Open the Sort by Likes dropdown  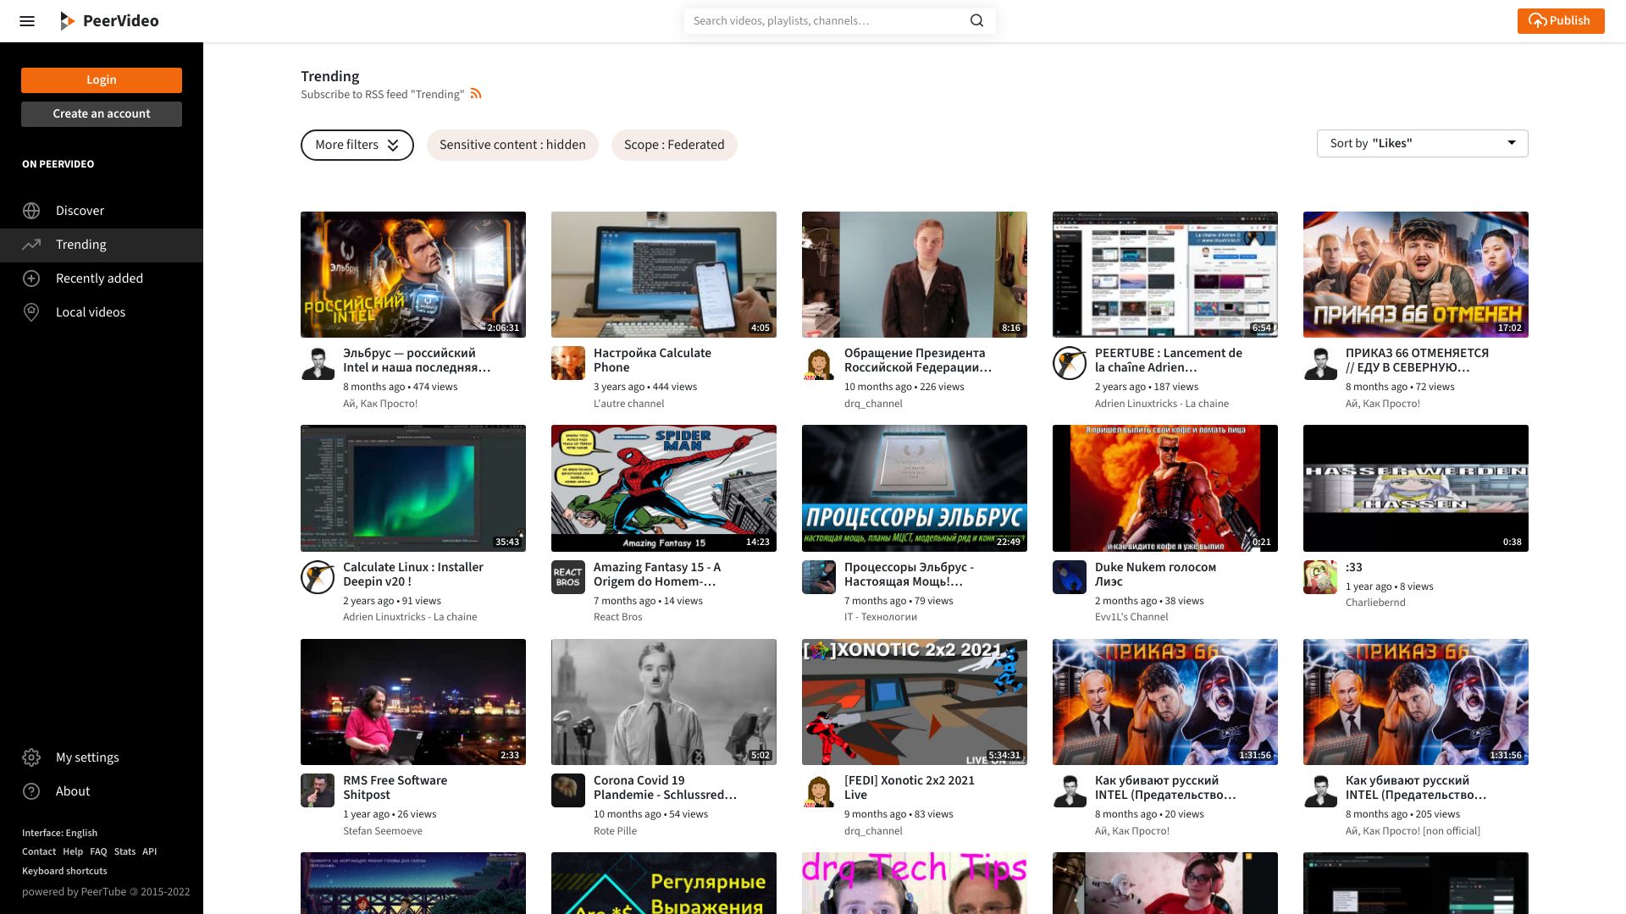[1423, 143]
